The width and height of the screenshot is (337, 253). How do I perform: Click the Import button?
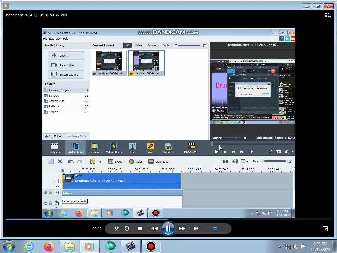click(66, 55)
